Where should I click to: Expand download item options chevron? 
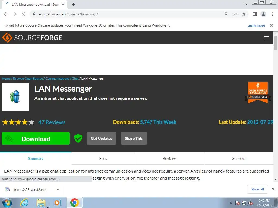click(58, 190)
